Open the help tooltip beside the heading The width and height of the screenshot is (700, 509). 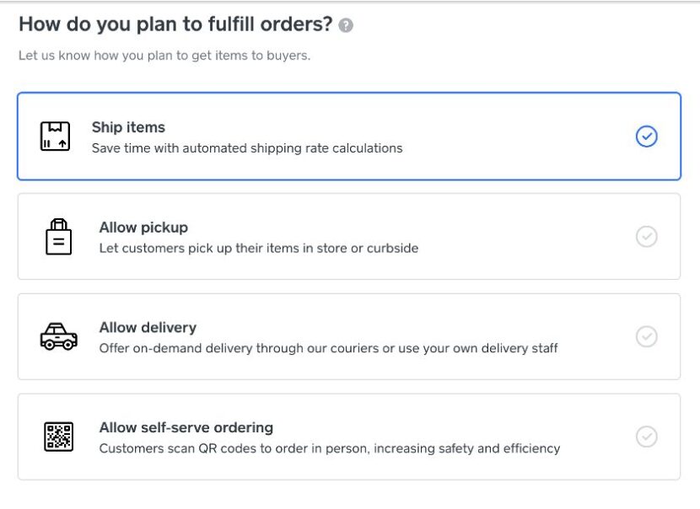(345, 24)
